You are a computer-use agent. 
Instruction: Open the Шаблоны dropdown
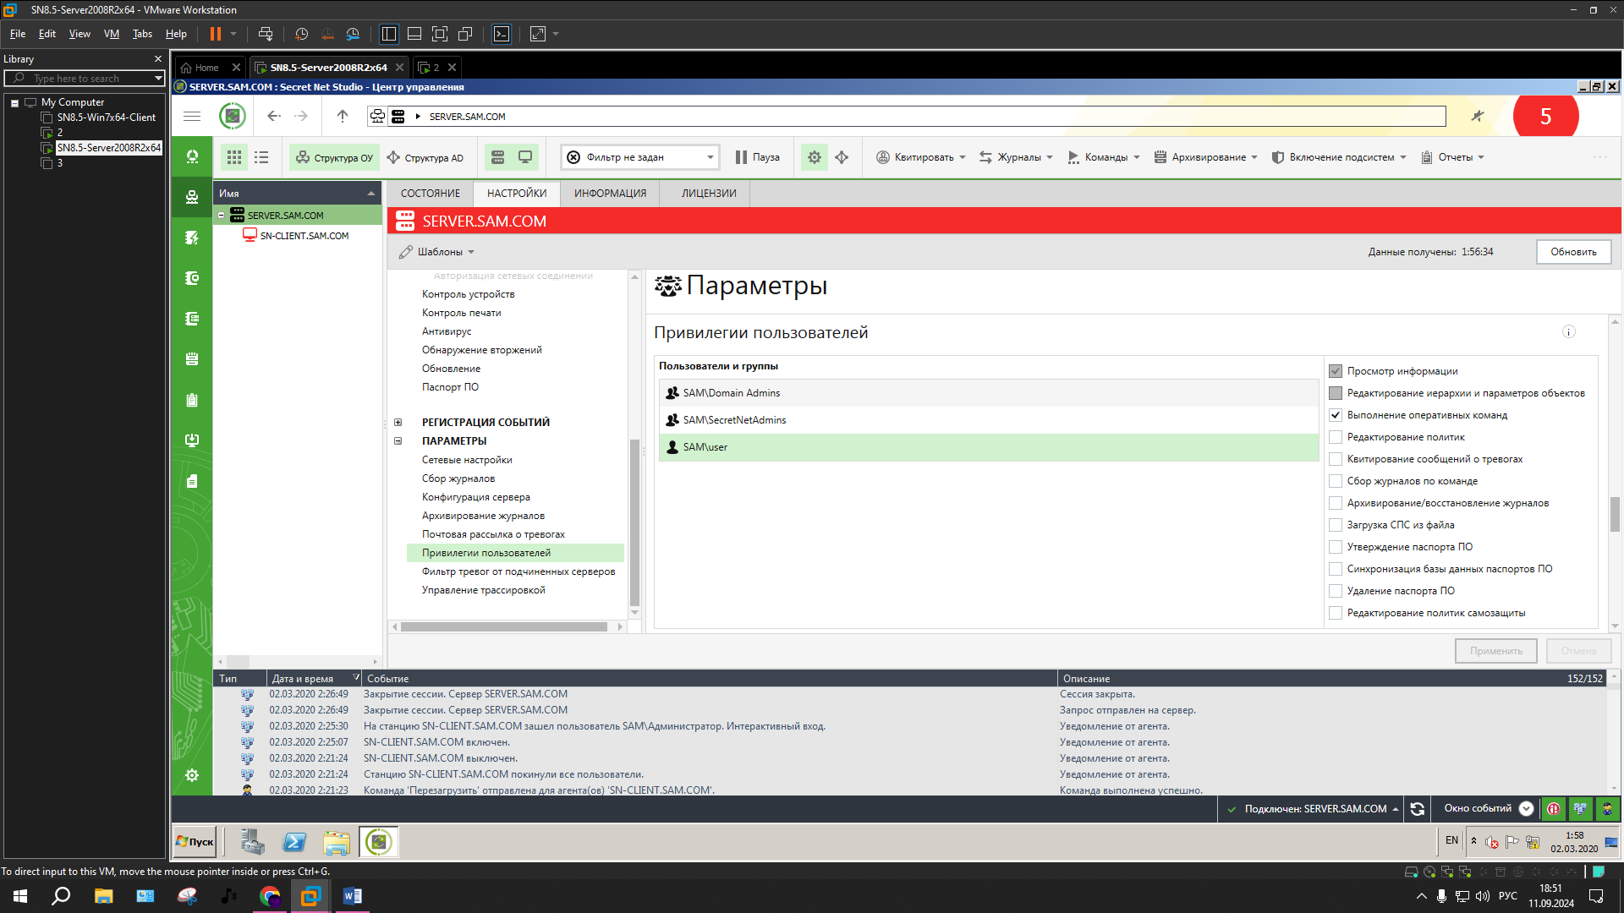[x=437, y=252]
